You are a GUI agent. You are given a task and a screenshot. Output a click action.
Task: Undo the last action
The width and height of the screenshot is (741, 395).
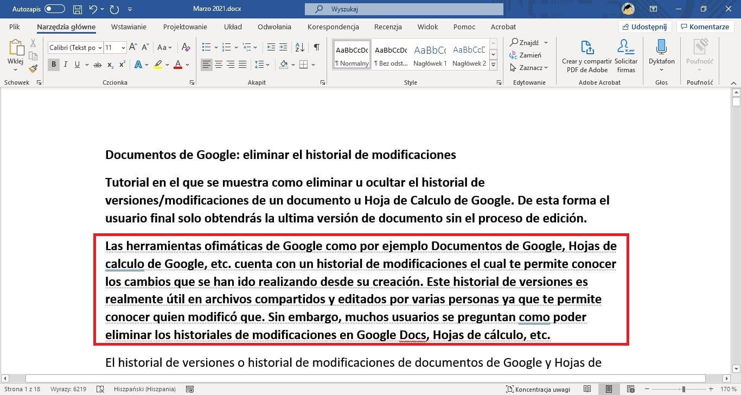(x=93, y=9)
